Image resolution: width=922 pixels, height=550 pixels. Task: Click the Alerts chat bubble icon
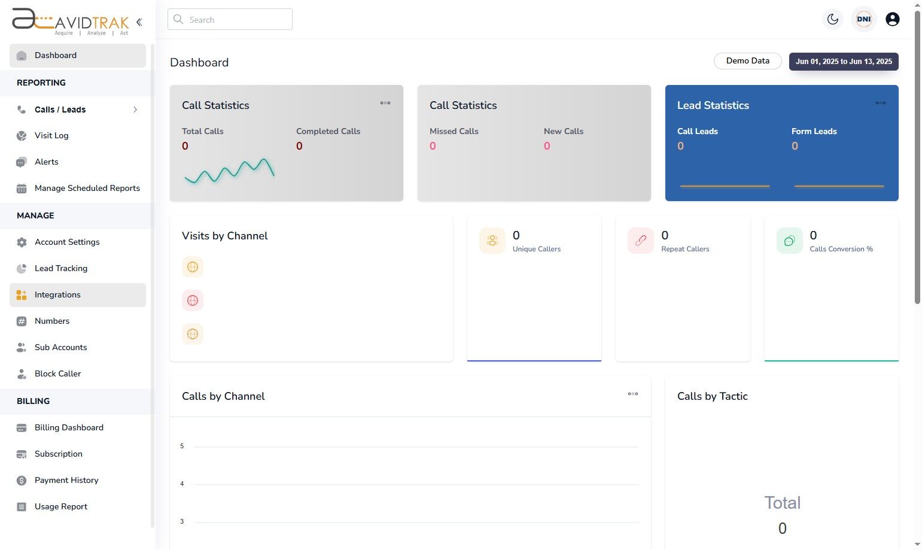pyautogui.click(x=22, y=162)
